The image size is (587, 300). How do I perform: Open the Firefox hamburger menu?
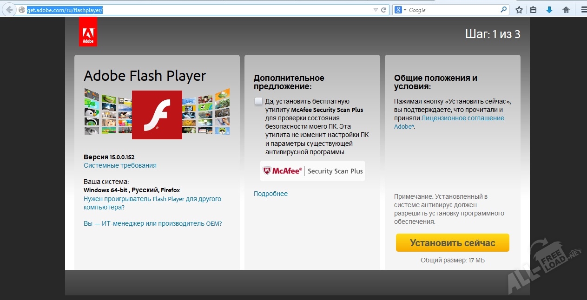pyautogui.click(x=583, y=10)
